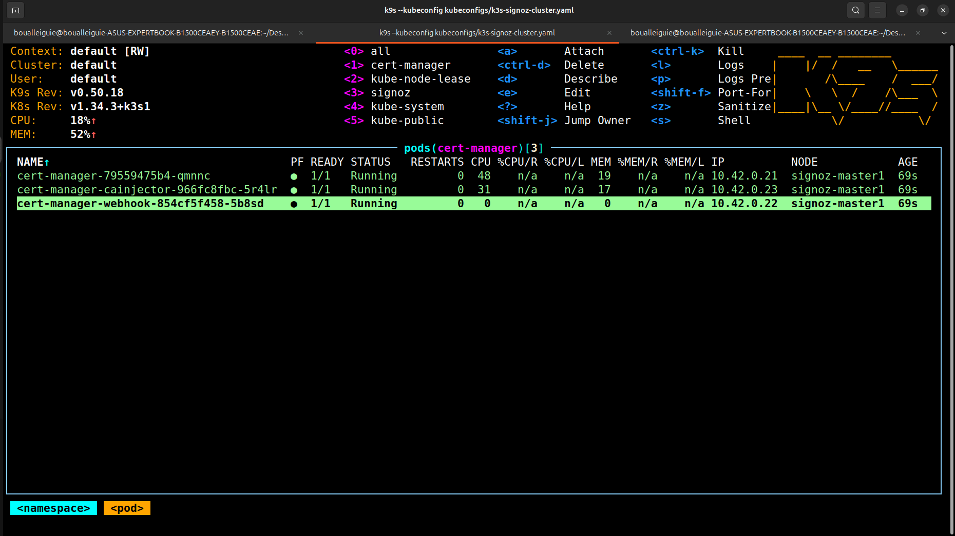The image size is (955, 536).
Task: Select pod cert-manager-79559475b4-qmnnc
Action: point(474,176)
